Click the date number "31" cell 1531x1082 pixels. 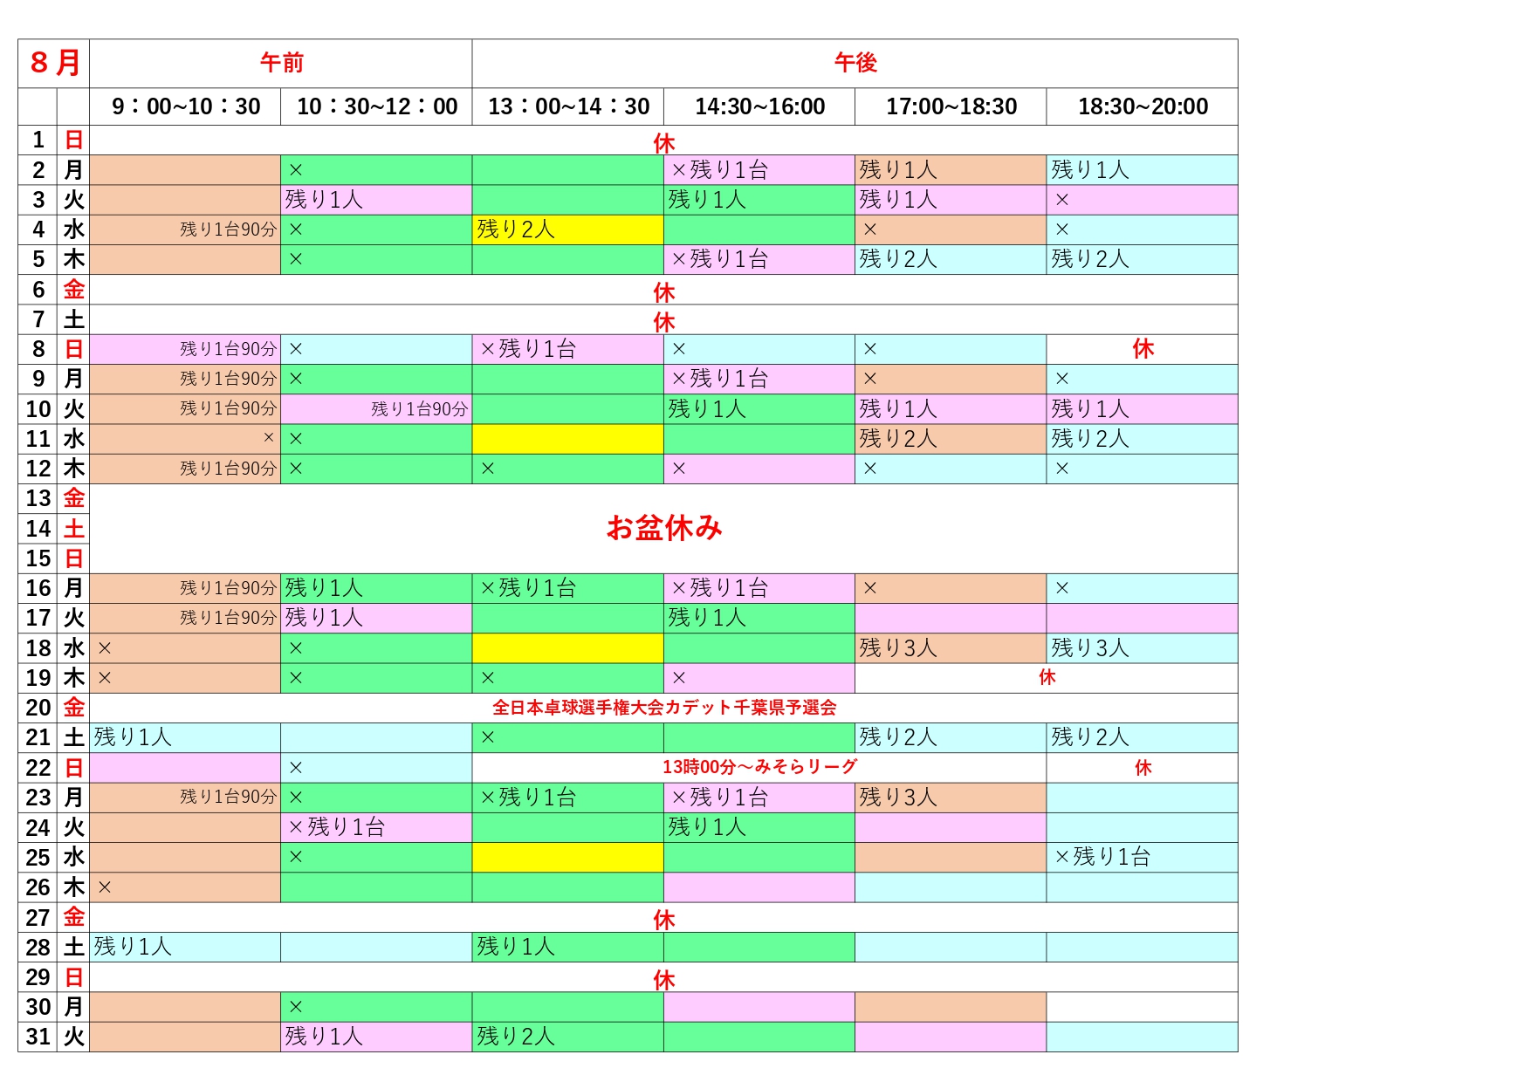pyautogui.click(x=38, y=1037)
